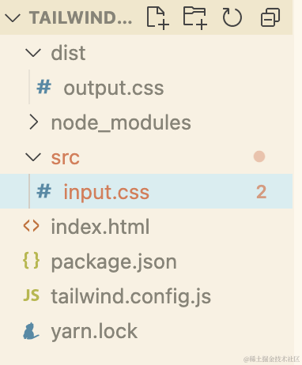The width and height of the screenshot is (302, 365).
Task: Click the JSON braces icon for package.json
Action: (x=32, y=261)
